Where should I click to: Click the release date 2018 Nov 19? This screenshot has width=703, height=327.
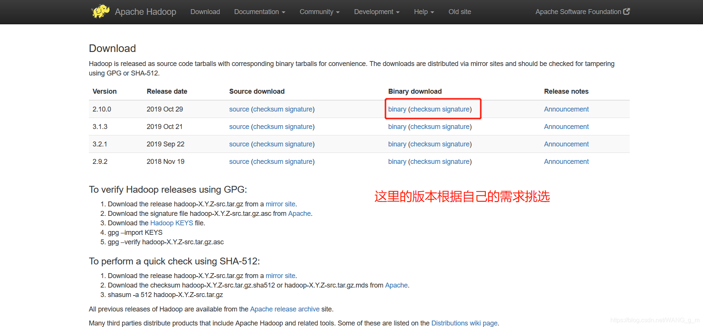pos(166,162)
